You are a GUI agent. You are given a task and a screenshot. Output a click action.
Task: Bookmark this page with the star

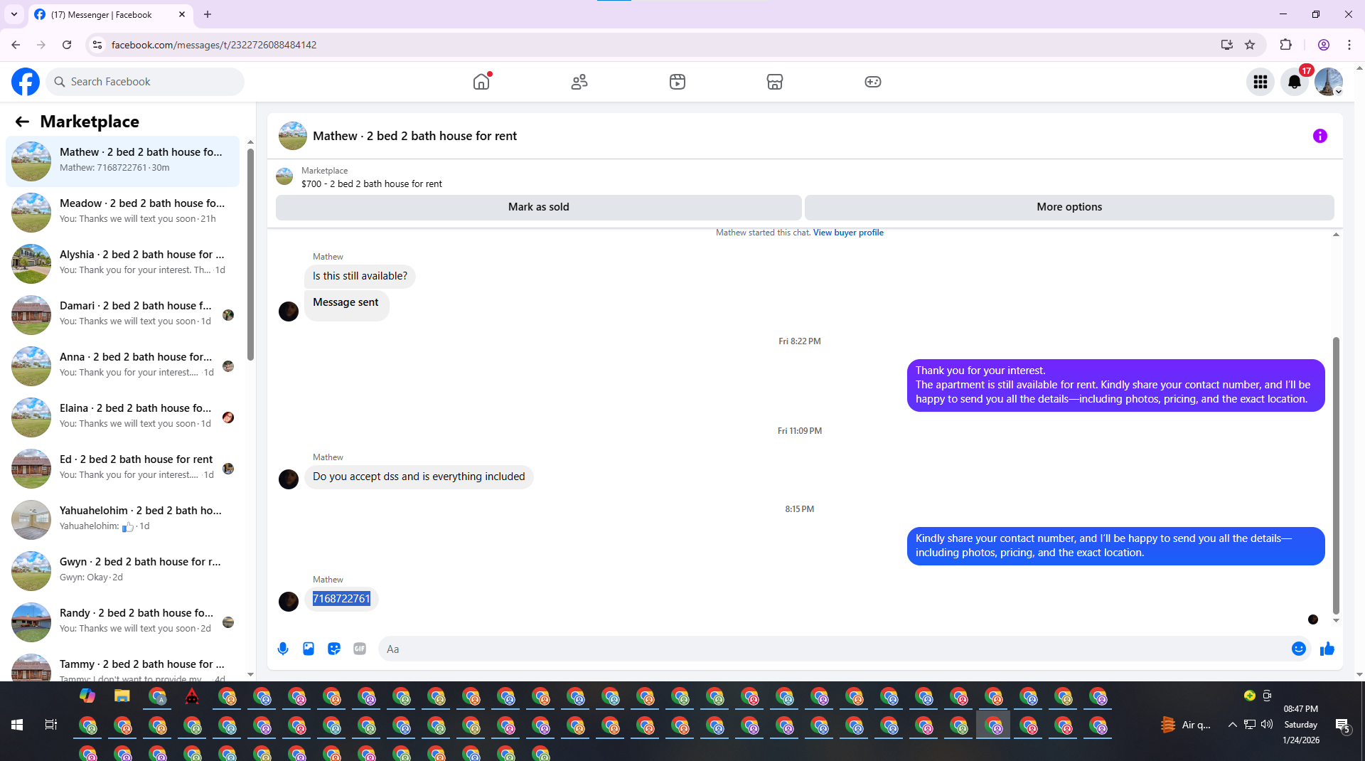tap(1250, 45)
